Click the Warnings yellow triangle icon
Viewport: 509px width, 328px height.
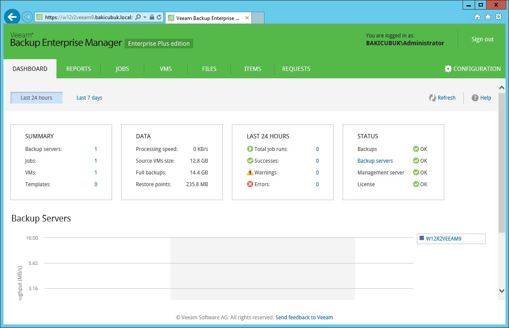[x=250, y=172]
